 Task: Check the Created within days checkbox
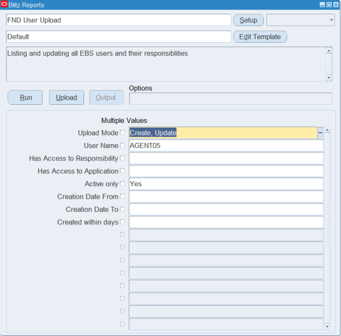[x=122, y=222]
